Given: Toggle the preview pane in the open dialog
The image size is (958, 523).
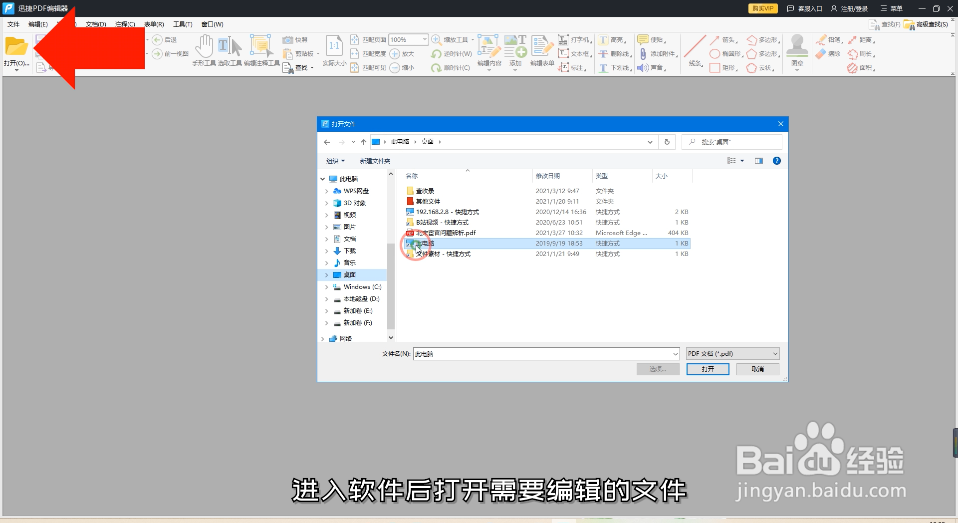Looking at the screenshot, I should (x=759, y=161).
